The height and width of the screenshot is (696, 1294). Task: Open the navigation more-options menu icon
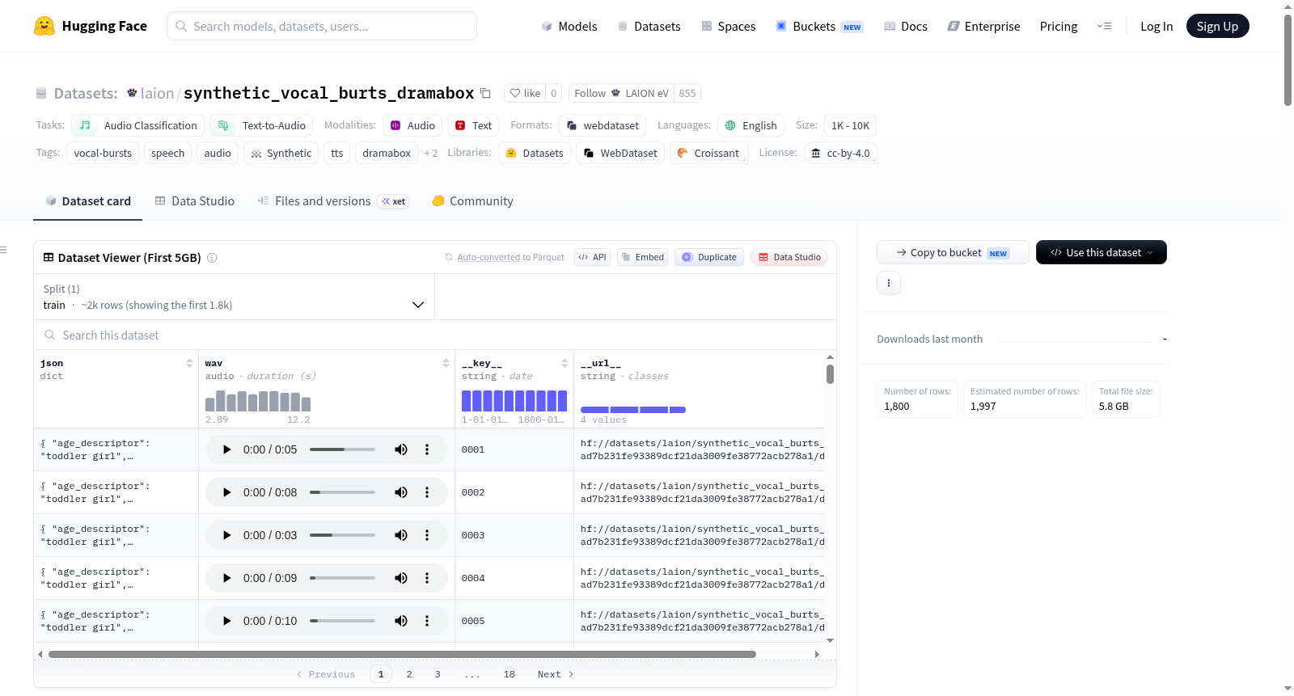(x=1104, y=26)
